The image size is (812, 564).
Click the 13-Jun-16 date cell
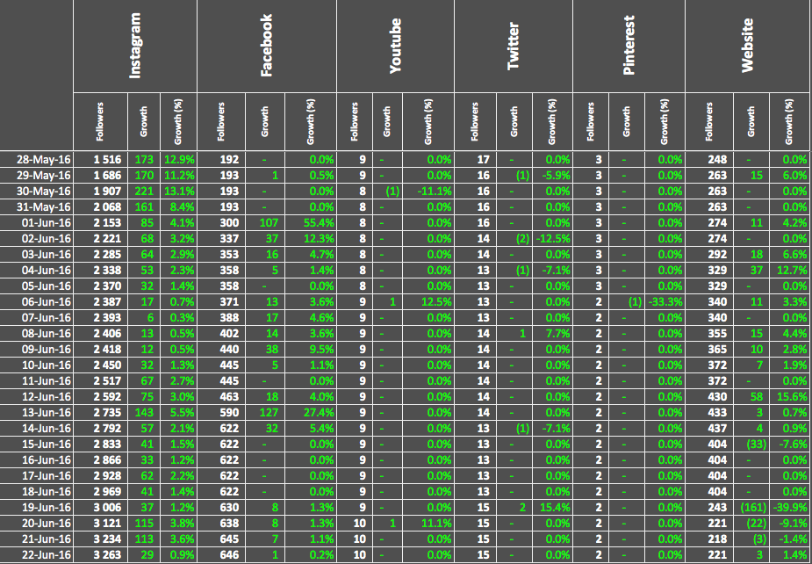click(x=37, y=413)
